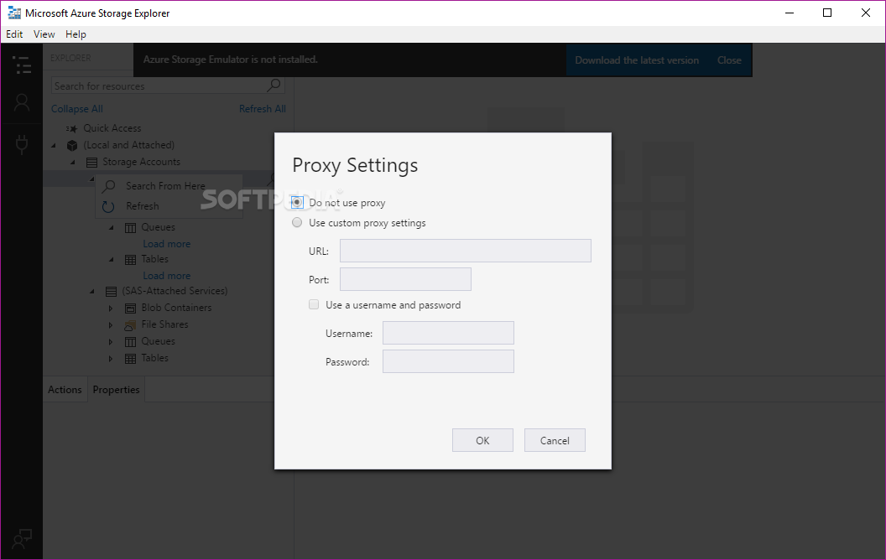Screen dimensions: 886x560
Task: Click the File Shares folder icon
Action: tap(131, 325)
